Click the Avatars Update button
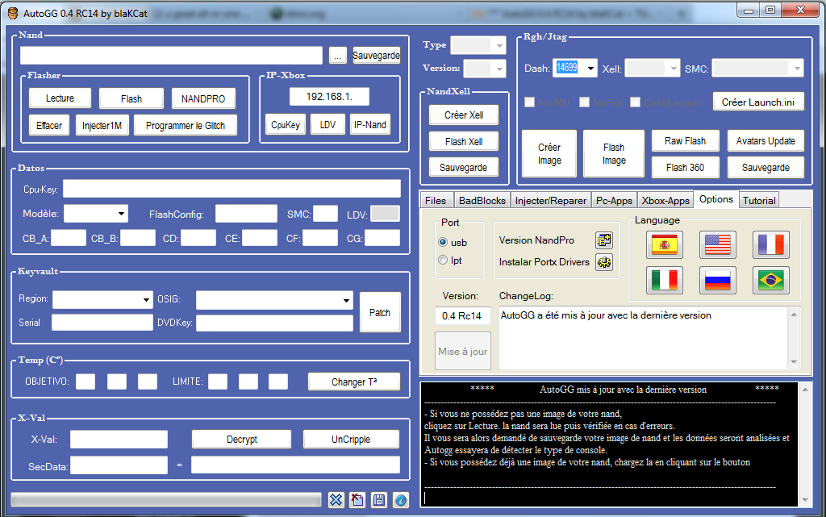 [x=766, y=140]
